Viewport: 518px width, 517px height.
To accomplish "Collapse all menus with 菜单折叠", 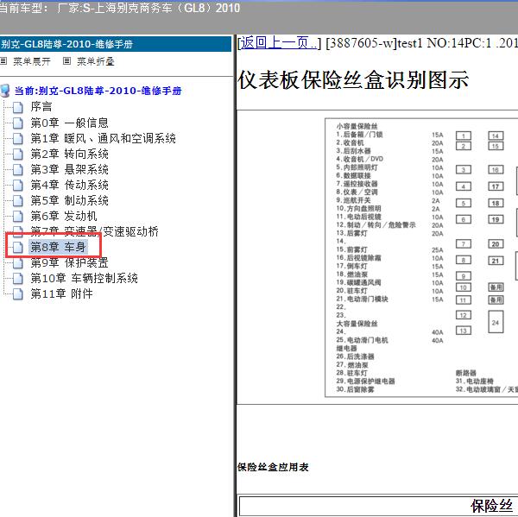I will click(96, 61).
